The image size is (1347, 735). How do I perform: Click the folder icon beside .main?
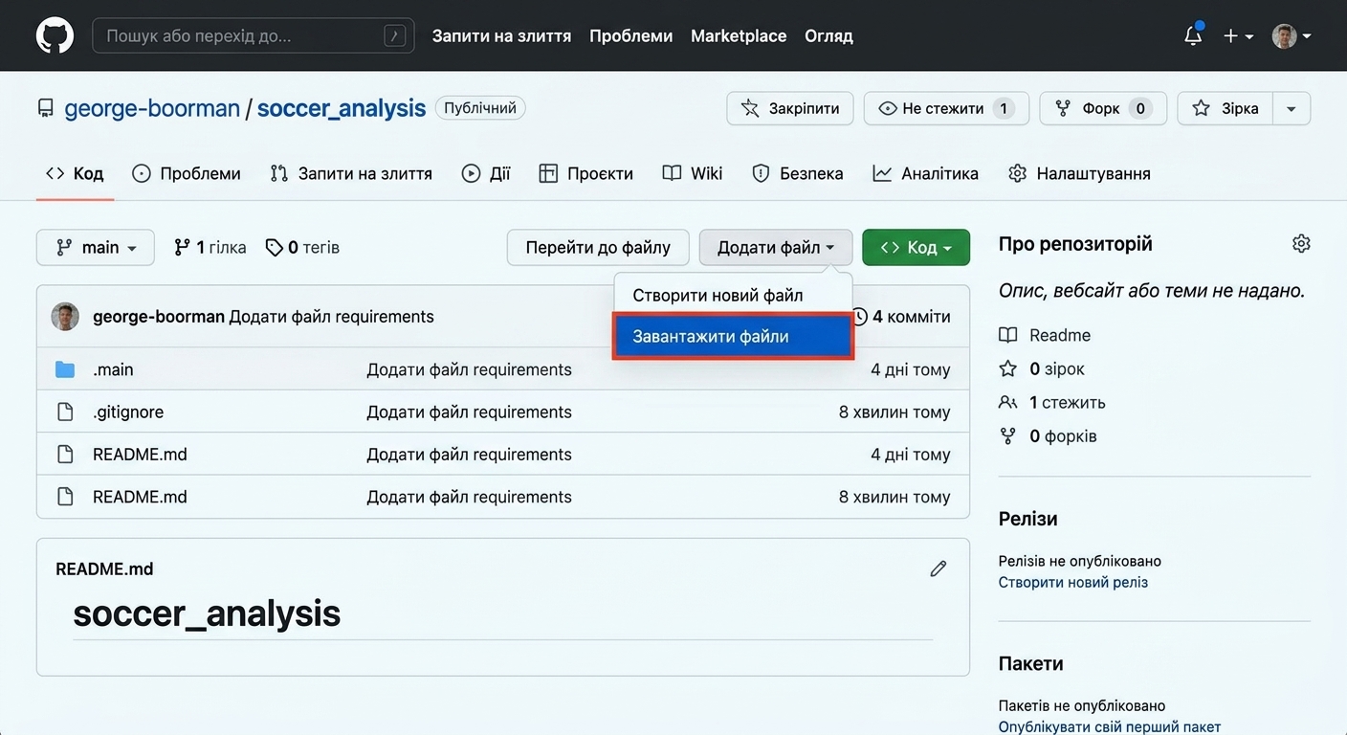[65, 369]
